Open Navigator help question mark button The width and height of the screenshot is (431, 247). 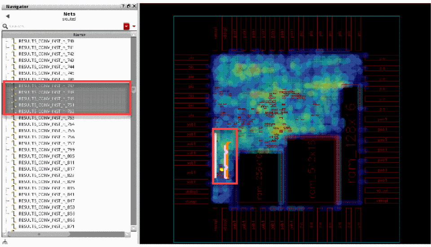123,6
